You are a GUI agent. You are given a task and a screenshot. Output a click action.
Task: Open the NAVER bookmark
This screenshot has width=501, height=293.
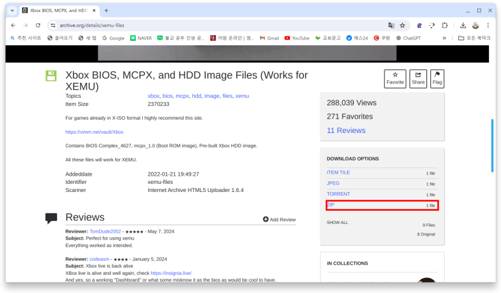click(x=141, y=38)
